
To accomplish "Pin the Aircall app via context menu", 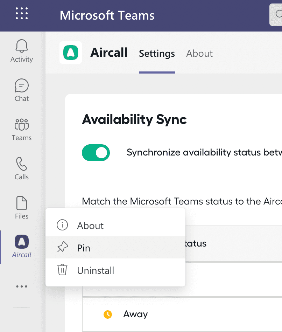I will click(x=84, y=248).
